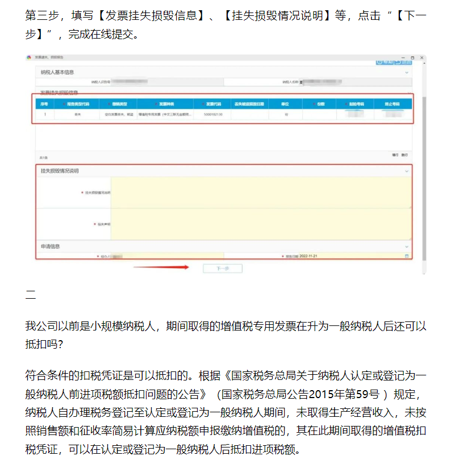Collapse the 纳税人基本信息 section chevron
459x460 pixels.
407,73
